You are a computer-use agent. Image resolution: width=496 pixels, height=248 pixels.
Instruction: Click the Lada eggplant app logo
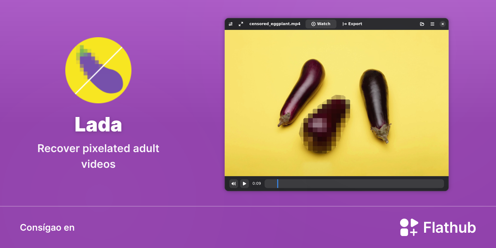click(98, 70)
